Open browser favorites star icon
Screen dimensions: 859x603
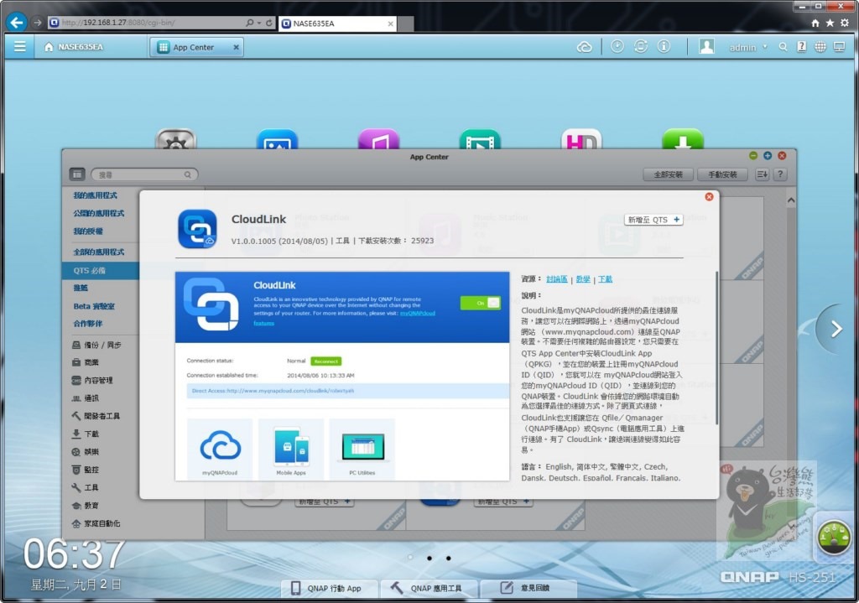pyautogui.click(x=830, y=23)
